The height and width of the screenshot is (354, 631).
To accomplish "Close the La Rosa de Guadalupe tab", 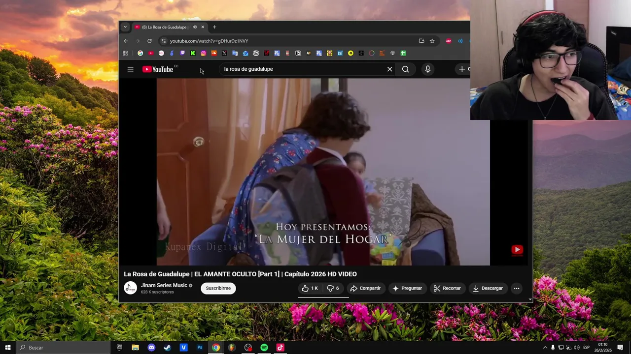I will pyautogui.click(x=203, y=27).
